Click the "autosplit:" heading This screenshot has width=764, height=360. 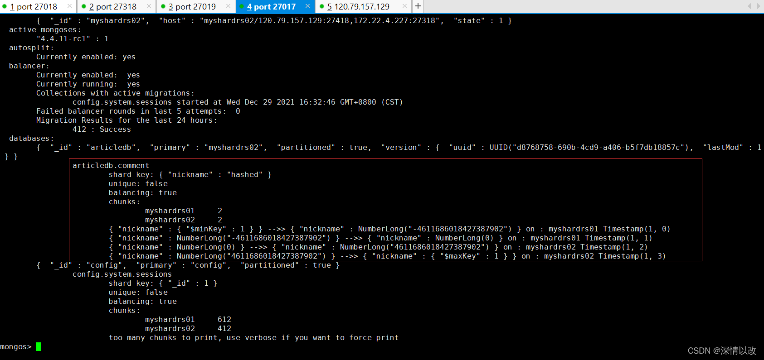(31, 48)
